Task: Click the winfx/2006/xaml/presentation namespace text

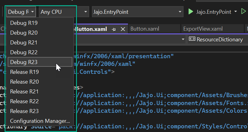Action: [x=123, y=56]
